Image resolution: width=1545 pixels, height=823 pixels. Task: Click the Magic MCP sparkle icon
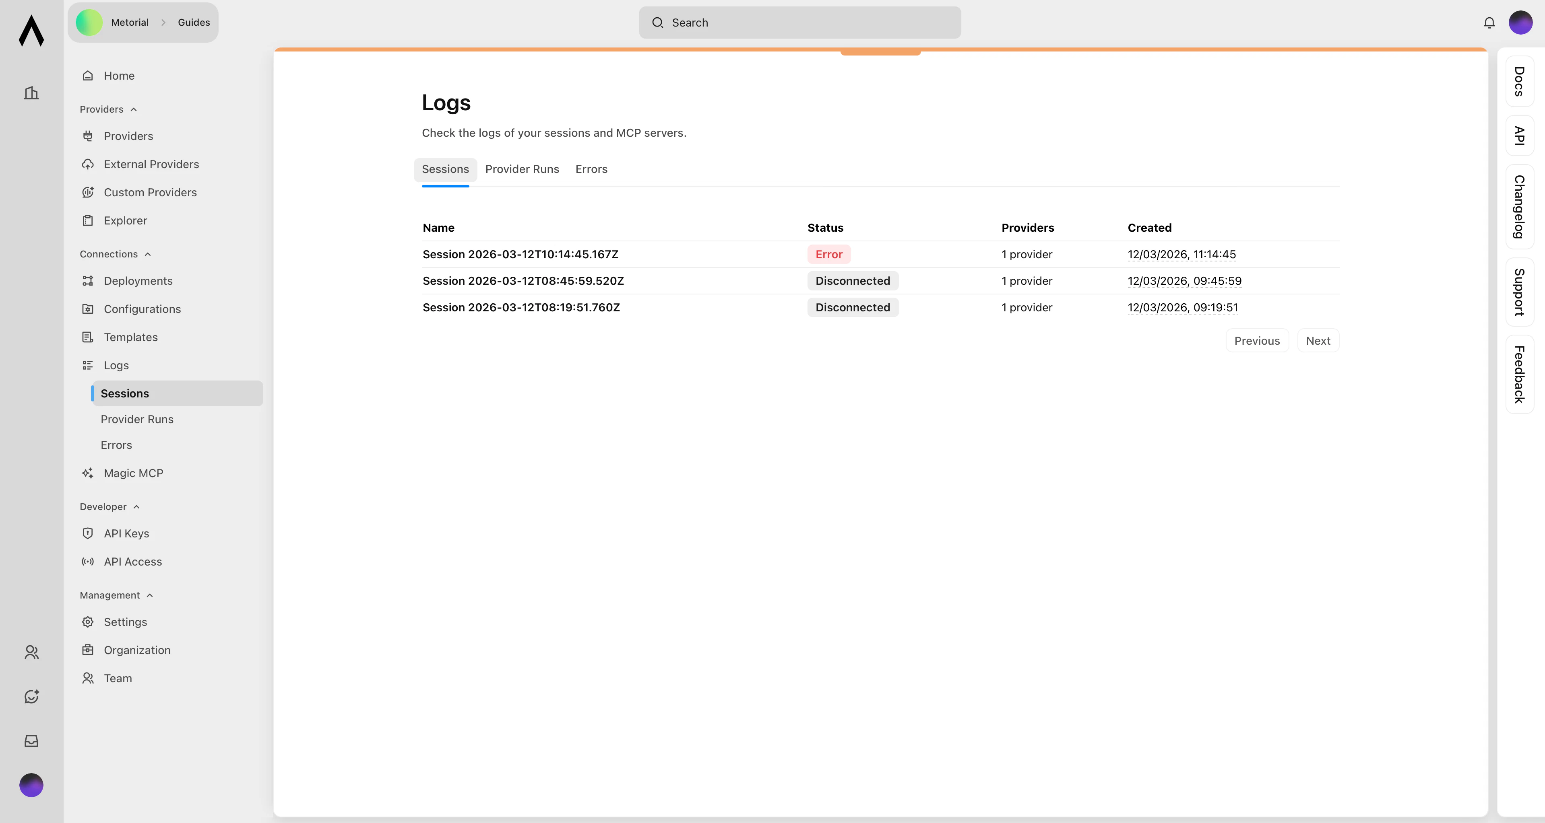(88, 473)
